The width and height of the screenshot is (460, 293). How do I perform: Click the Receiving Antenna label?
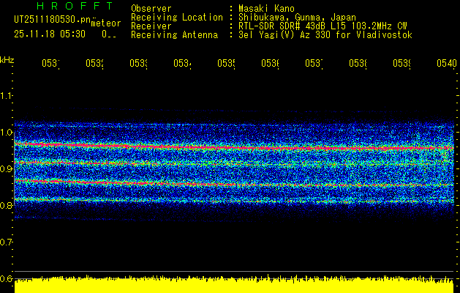tap(174, 35)
